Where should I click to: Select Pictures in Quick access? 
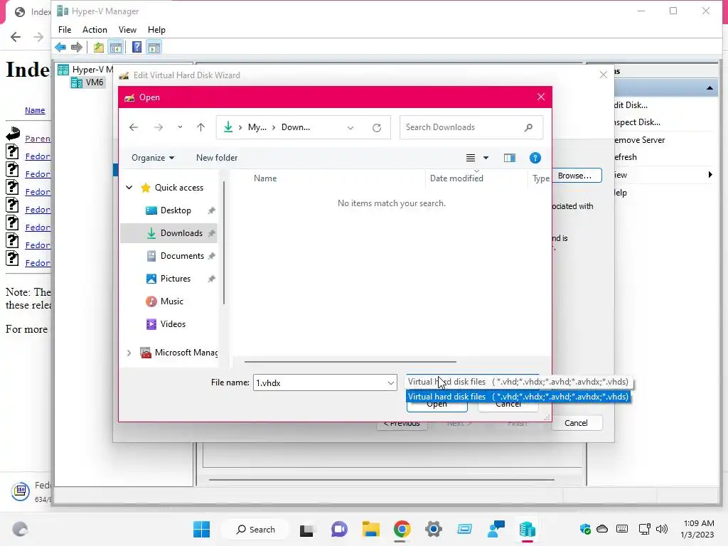[175, 279]
